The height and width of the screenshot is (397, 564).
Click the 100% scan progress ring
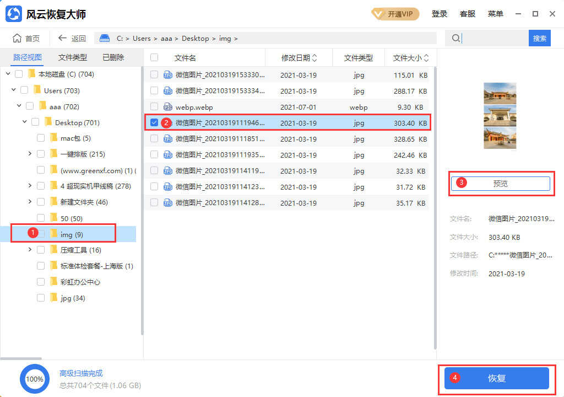pyautogui.click(x=35, y=379)
